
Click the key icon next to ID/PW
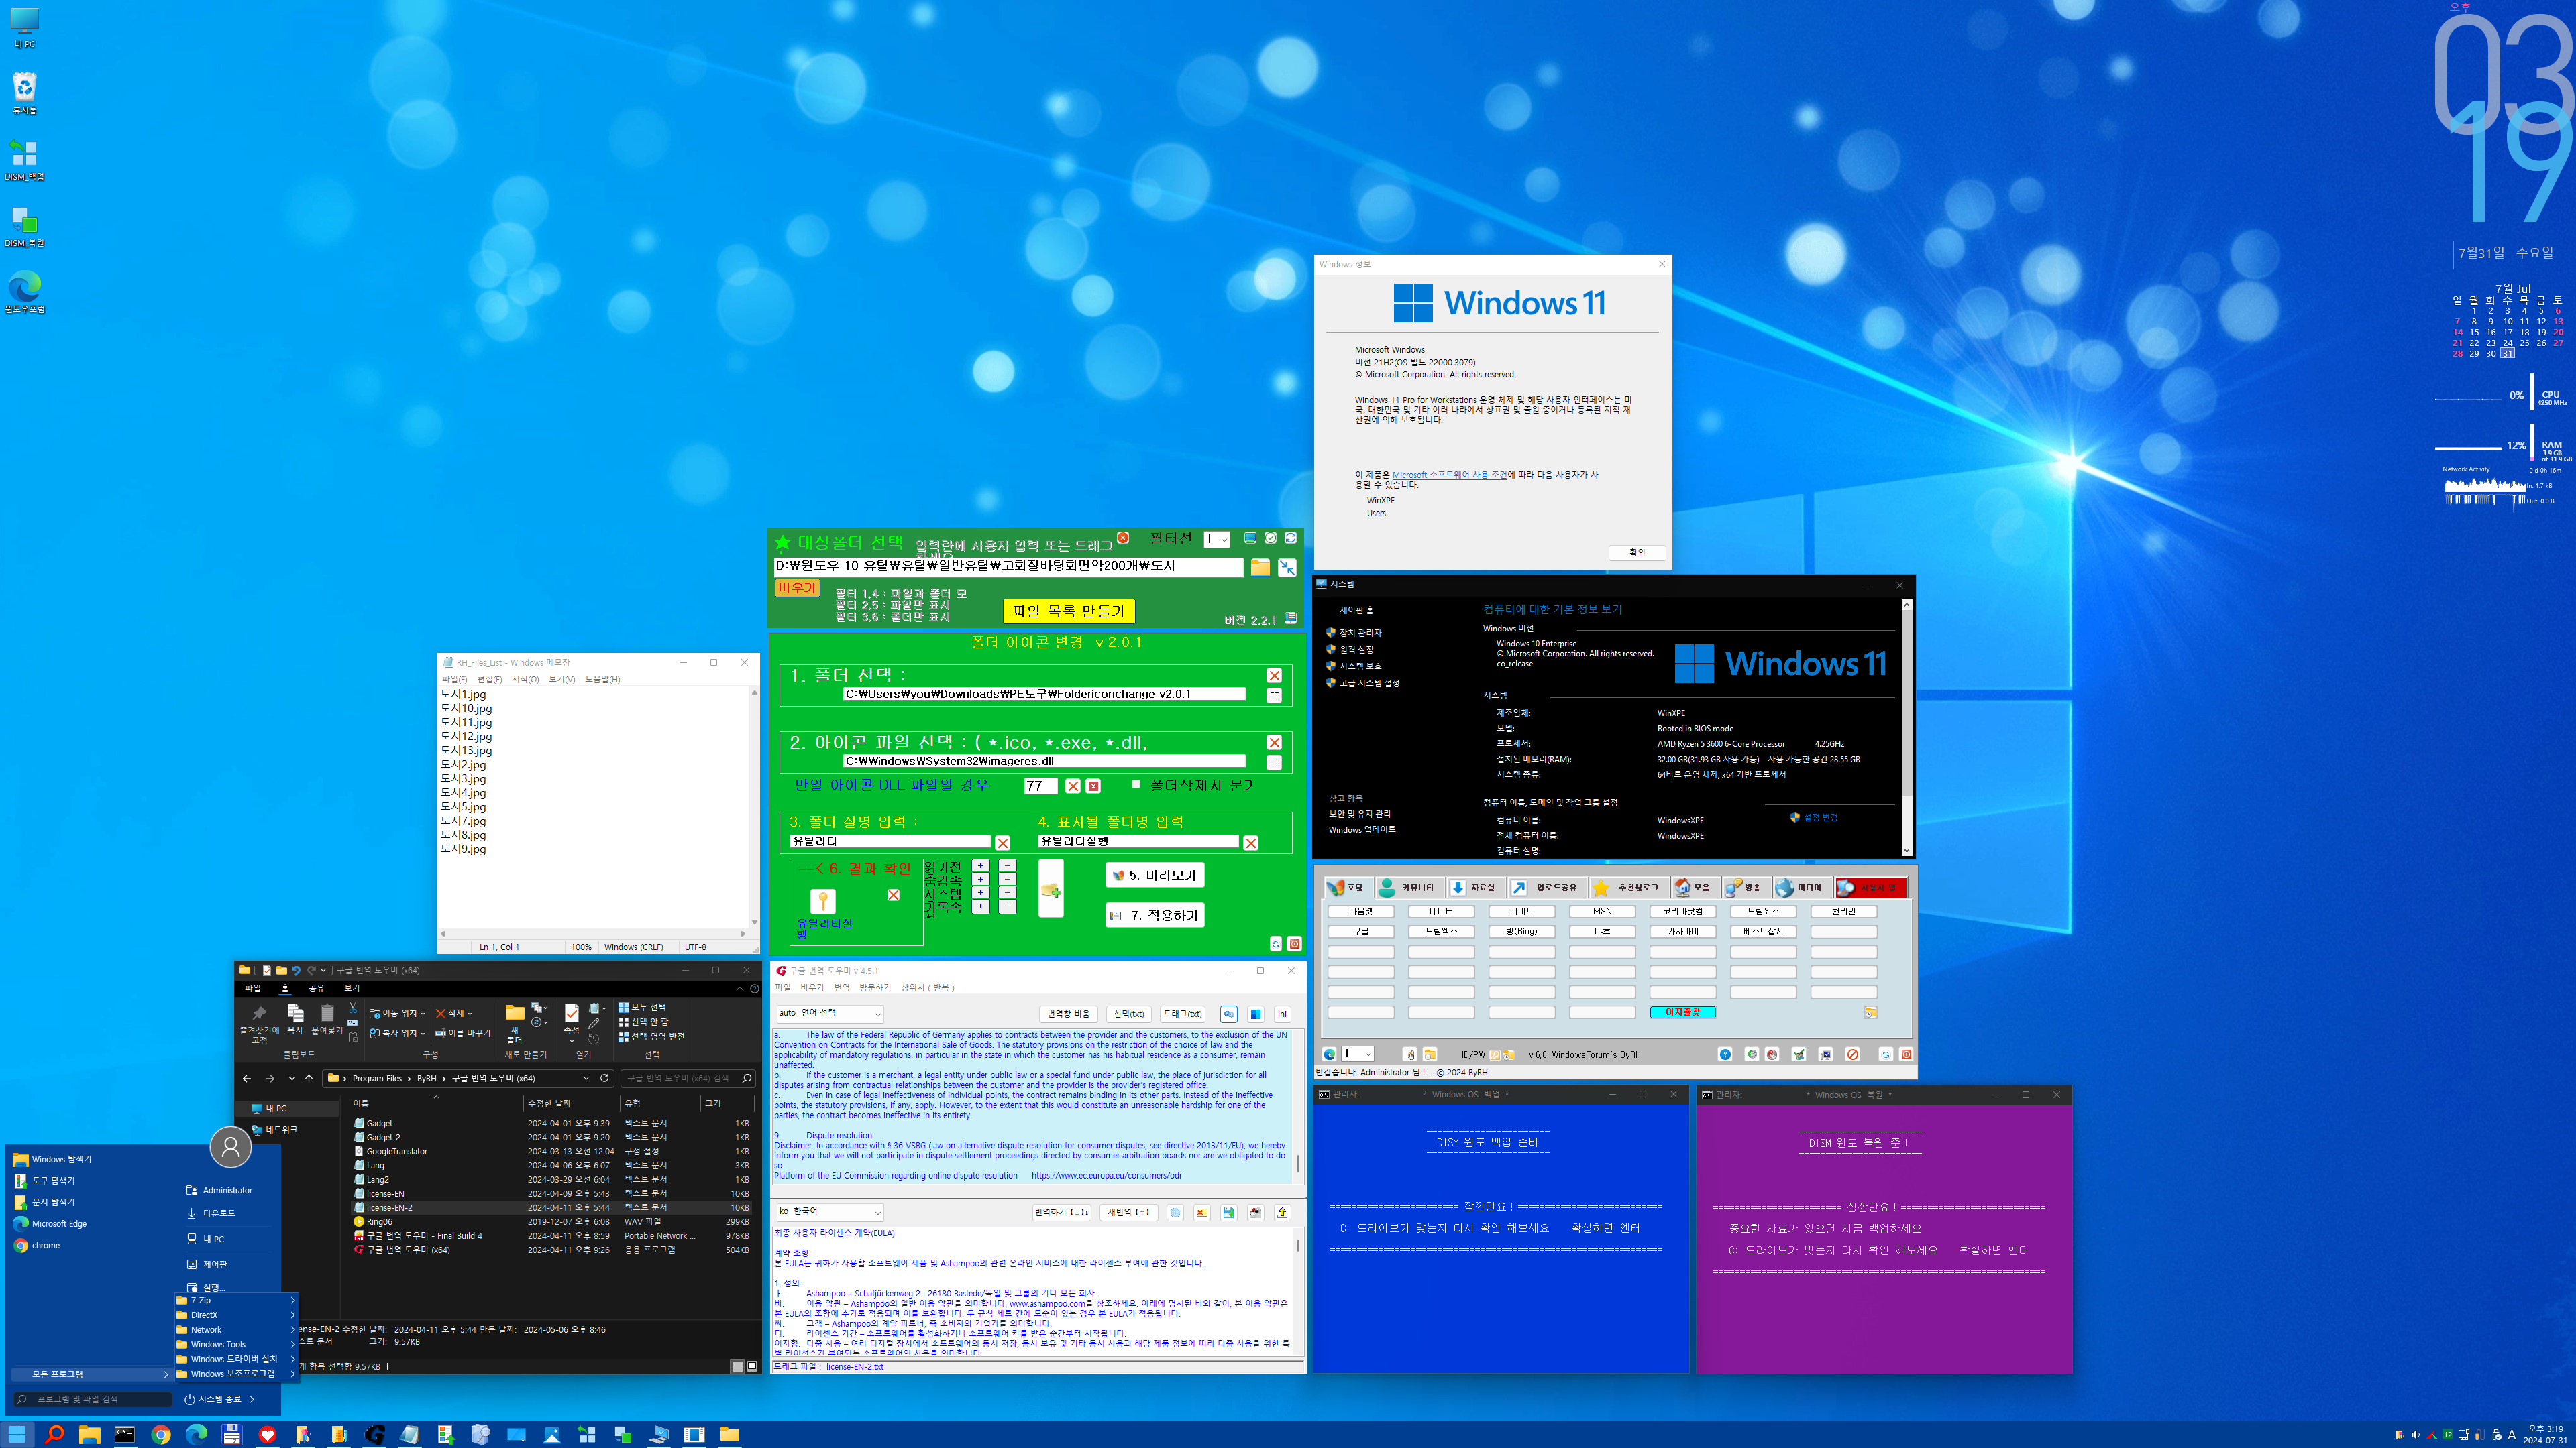coord(1496,1054)
